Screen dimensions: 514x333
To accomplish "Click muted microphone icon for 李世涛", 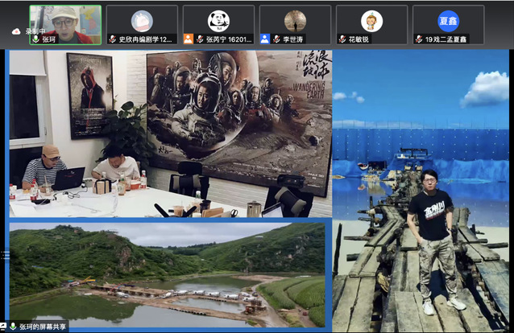I will tap(276, 39).
